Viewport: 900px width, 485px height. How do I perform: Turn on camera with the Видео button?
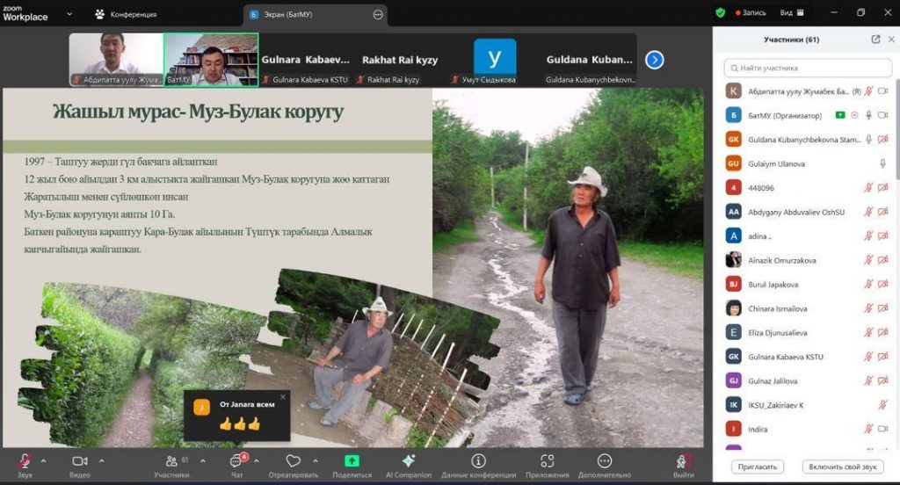click(80, 461)
